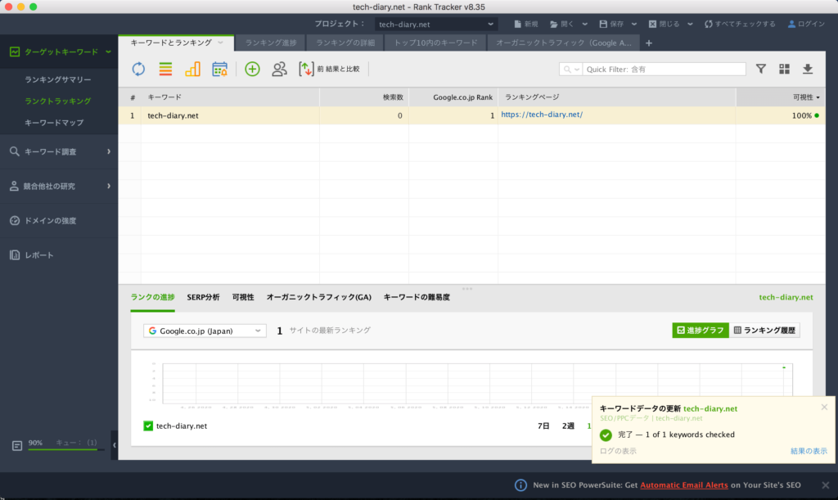Expand the キーワード調査 sidebar section
The height and width of the screenshot is (500, 838).
click(109, 151)
